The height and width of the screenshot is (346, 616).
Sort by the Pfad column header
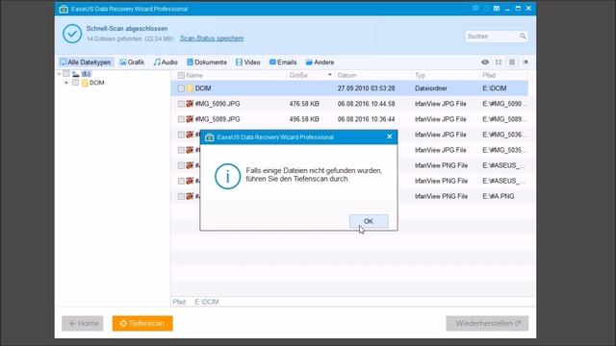coord(489,75)
